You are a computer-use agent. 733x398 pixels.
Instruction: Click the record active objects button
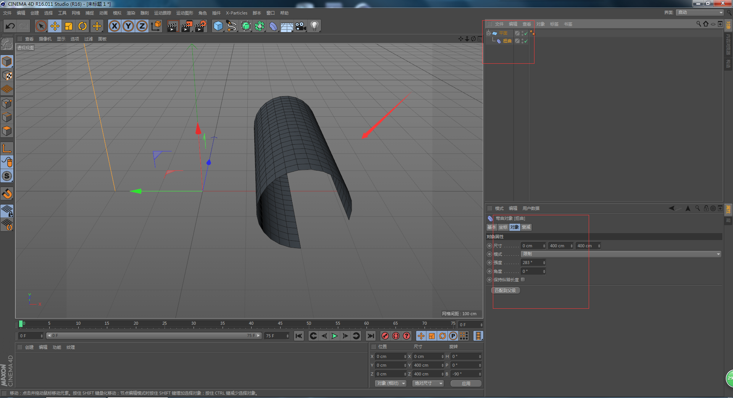[385, 336]
